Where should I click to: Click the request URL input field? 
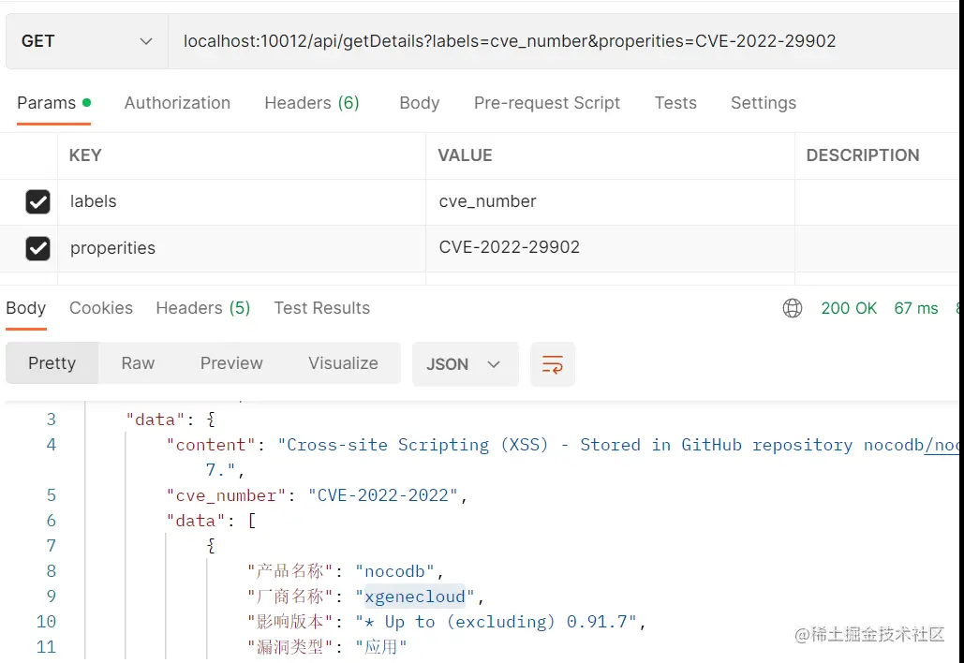(562, 41)
